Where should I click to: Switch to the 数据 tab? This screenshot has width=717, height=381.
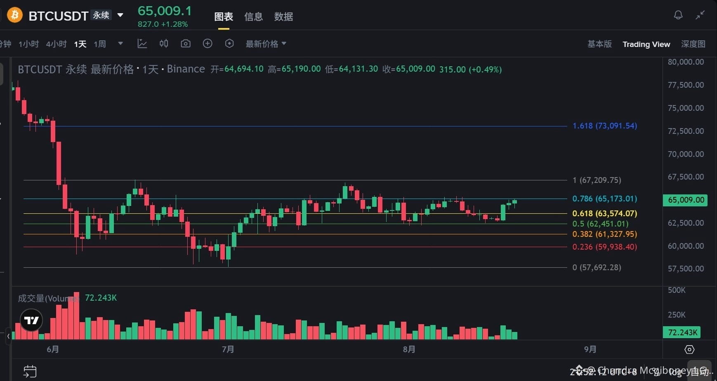point(283,16)
